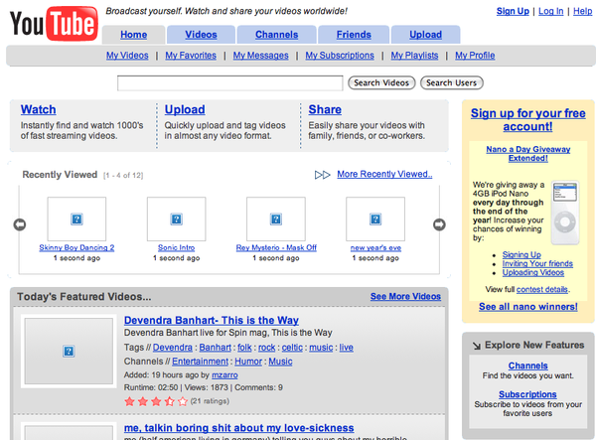
Task: Click Sign up for your free account
Action: (x=528, y=120)
